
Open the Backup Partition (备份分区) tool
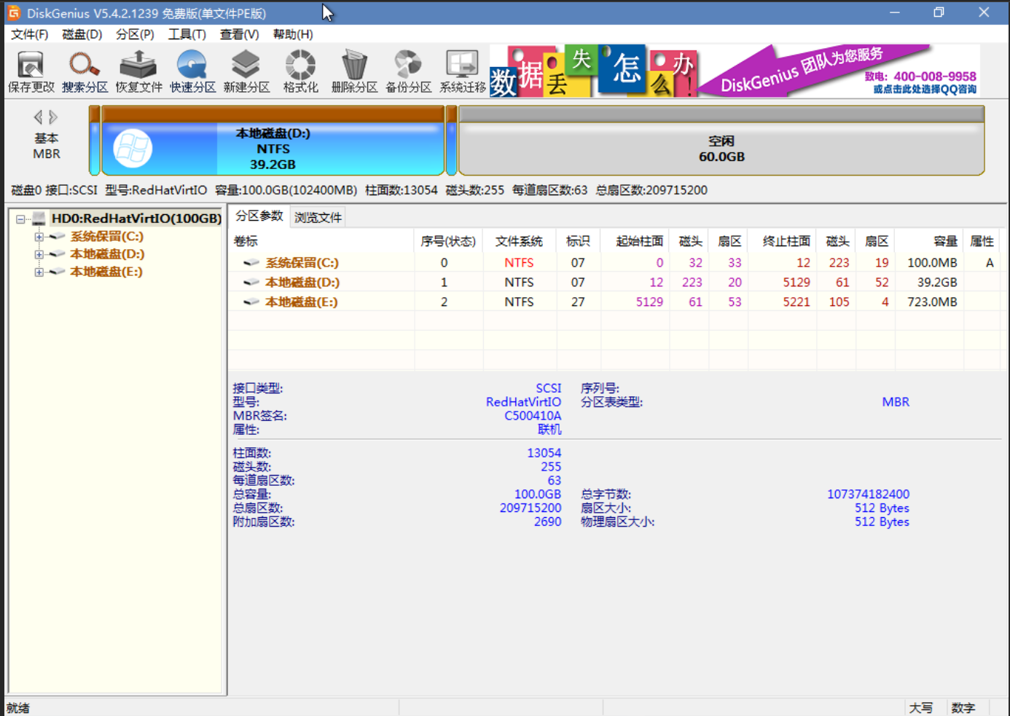click(408, 72)
